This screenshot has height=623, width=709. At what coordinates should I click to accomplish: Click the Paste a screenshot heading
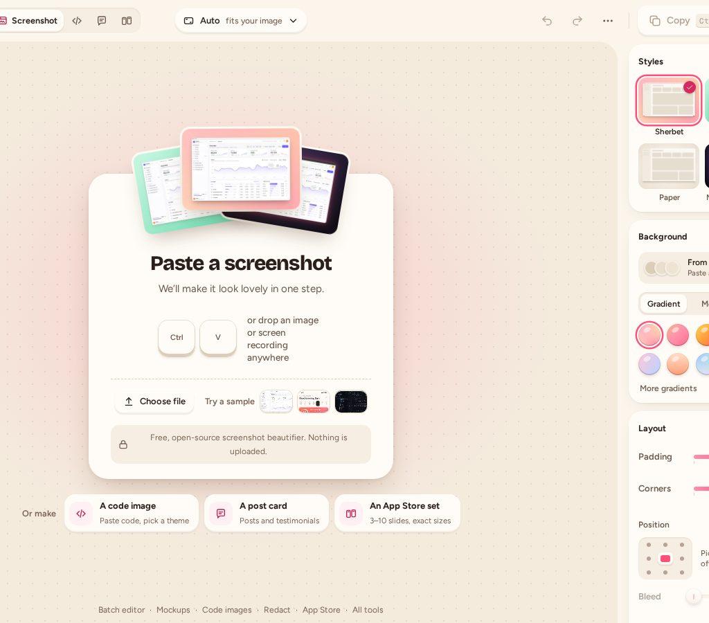pos(241,264)
